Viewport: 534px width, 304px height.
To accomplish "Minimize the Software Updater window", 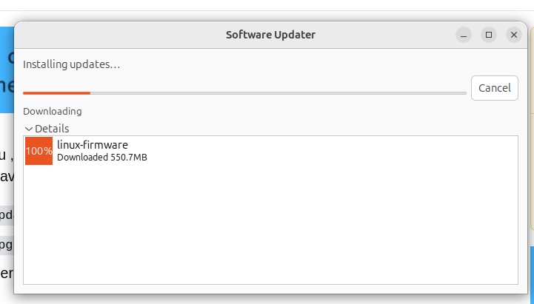I will coord(464,35).
